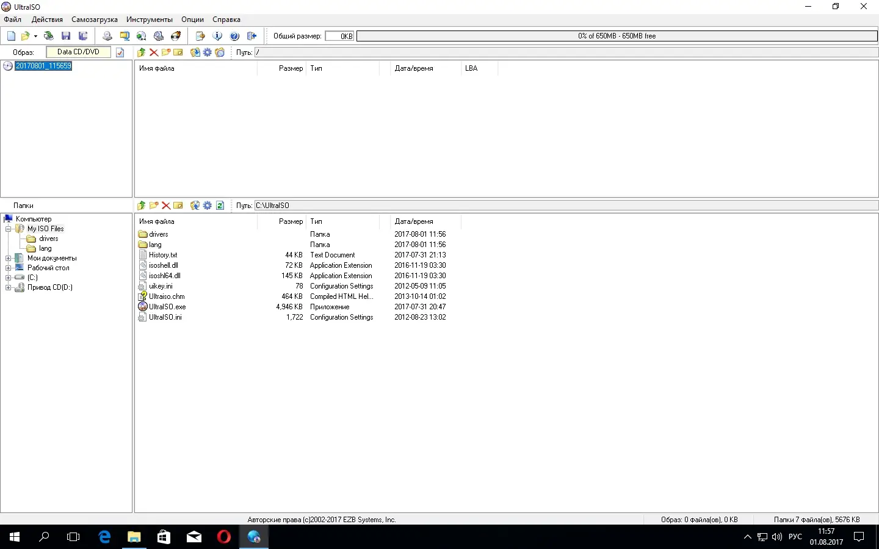Open the Самозагрузка menu
879x549 pixels.
(95, 20)
